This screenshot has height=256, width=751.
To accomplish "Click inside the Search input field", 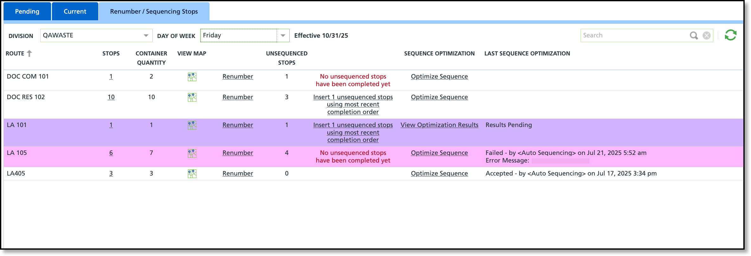I will [x=634, y=35].
